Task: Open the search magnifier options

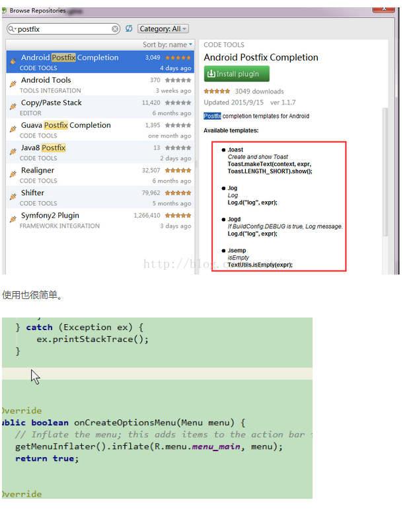Action: click(x=12, y=29)
